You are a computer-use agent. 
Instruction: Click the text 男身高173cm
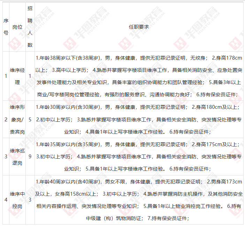[x=226, y=182]
